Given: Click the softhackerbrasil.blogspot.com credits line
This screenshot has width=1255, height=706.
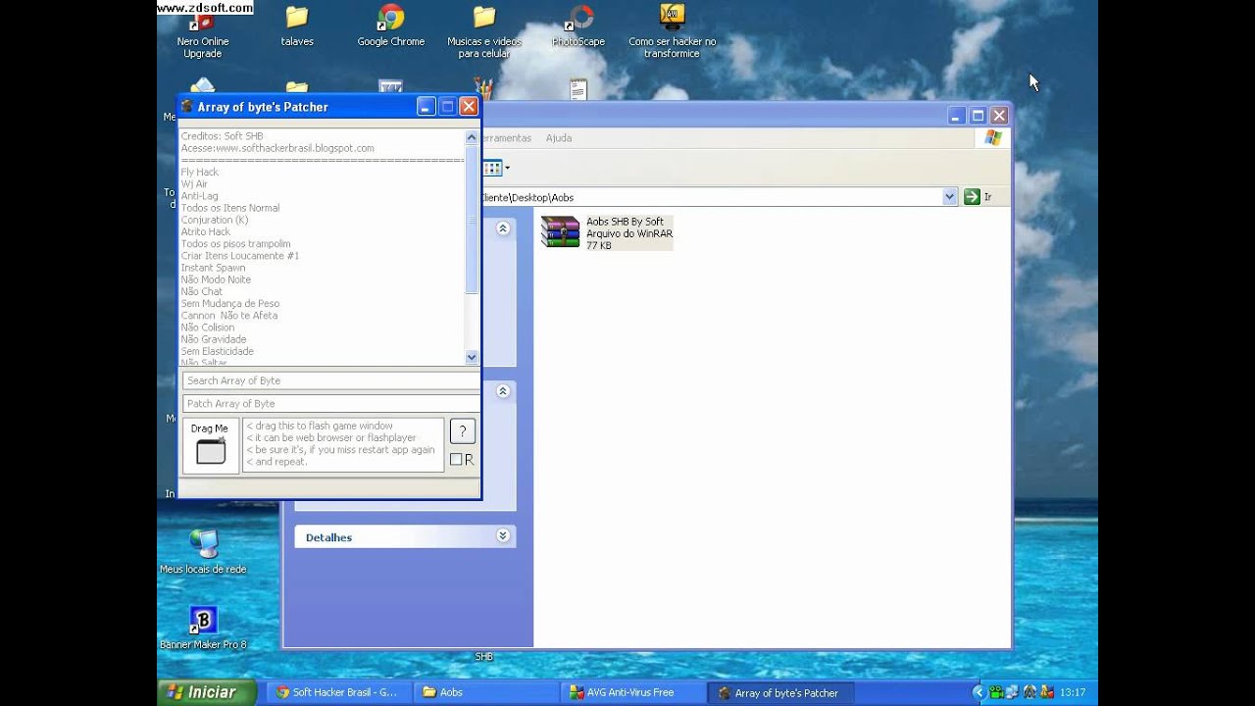Looking at the screenshot, I should click(277, 148).
